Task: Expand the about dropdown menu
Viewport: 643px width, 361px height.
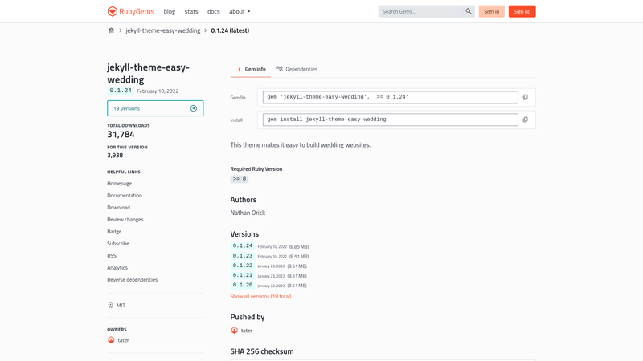Action: pyautogui.click(x=240, y=11)
